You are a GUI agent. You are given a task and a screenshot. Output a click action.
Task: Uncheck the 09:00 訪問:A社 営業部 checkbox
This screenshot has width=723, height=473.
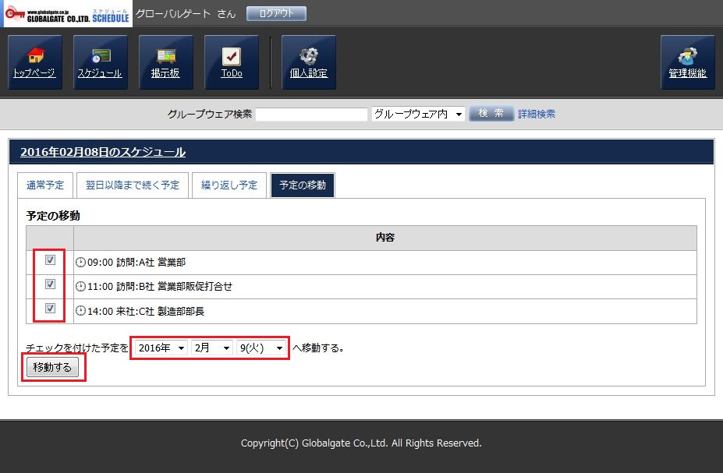(50, 260)
